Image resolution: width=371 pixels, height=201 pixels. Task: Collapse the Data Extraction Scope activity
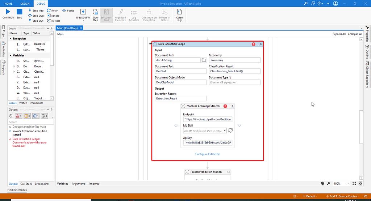[x=260, y=44]
